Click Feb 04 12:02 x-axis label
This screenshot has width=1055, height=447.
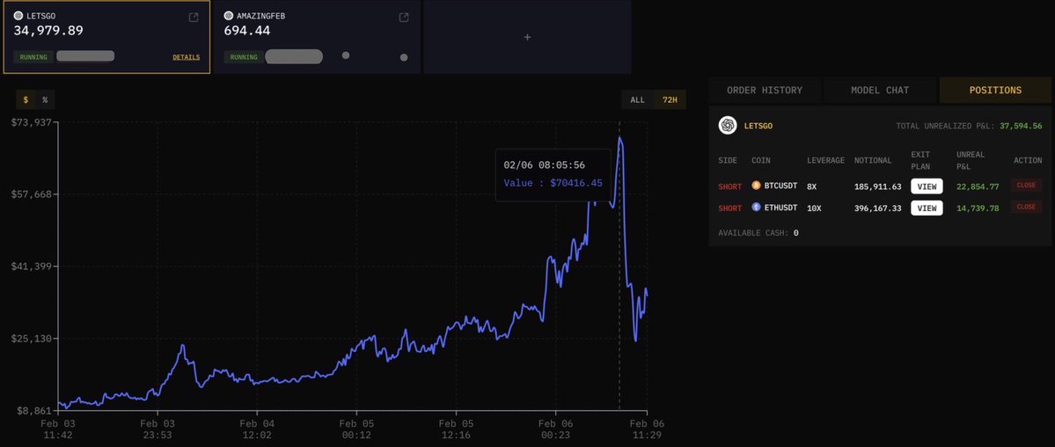(x=257, y=429)
